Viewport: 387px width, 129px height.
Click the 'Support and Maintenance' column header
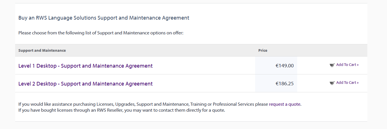click(x=42, y=51)
